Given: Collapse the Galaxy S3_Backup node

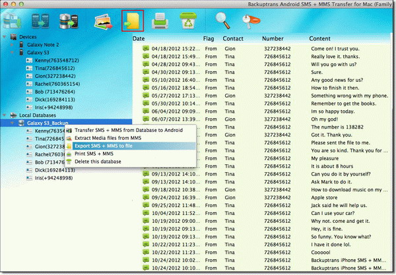Looking at the screenshot, I should (x=12, y=123).
